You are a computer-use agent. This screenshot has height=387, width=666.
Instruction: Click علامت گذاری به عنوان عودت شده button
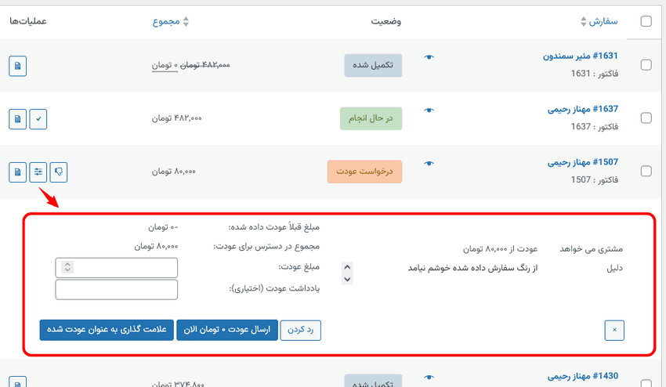(x=107, y=330)
